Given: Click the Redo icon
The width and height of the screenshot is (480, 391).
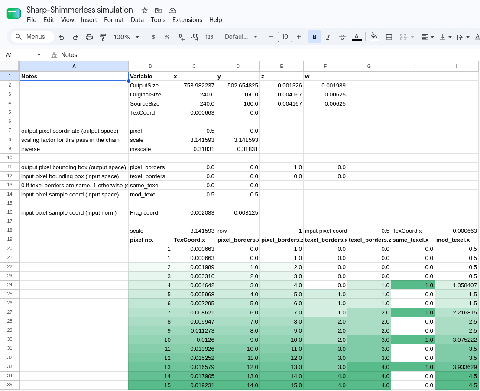Looking at the screenshot, I should click(x=75, y=37).
